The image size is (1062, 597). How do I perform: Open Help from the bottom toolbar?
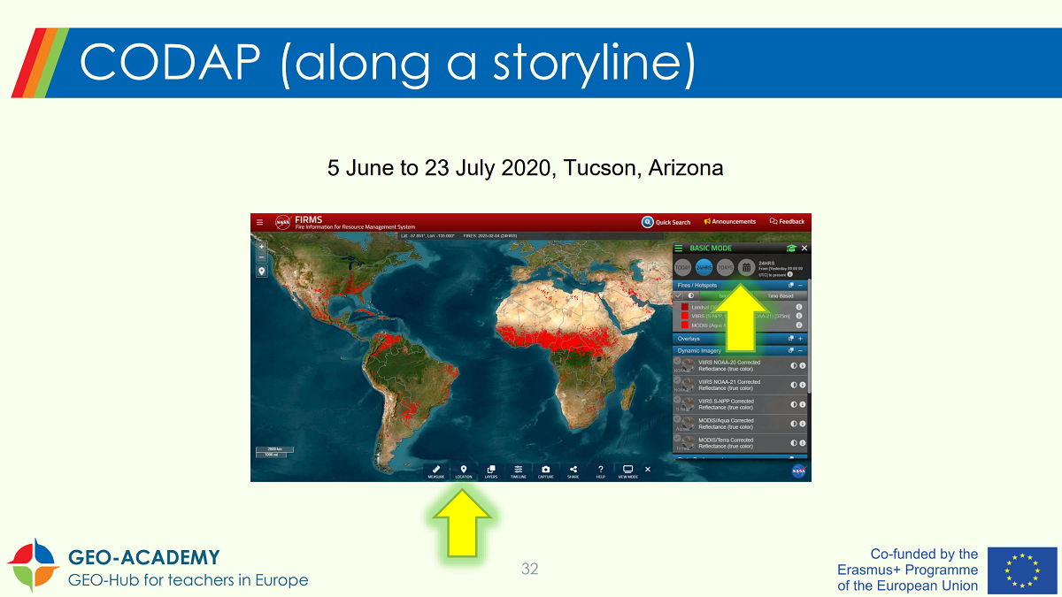[x=601, y=471]
